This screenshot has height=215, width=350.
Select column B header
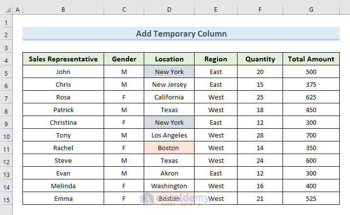63,10
